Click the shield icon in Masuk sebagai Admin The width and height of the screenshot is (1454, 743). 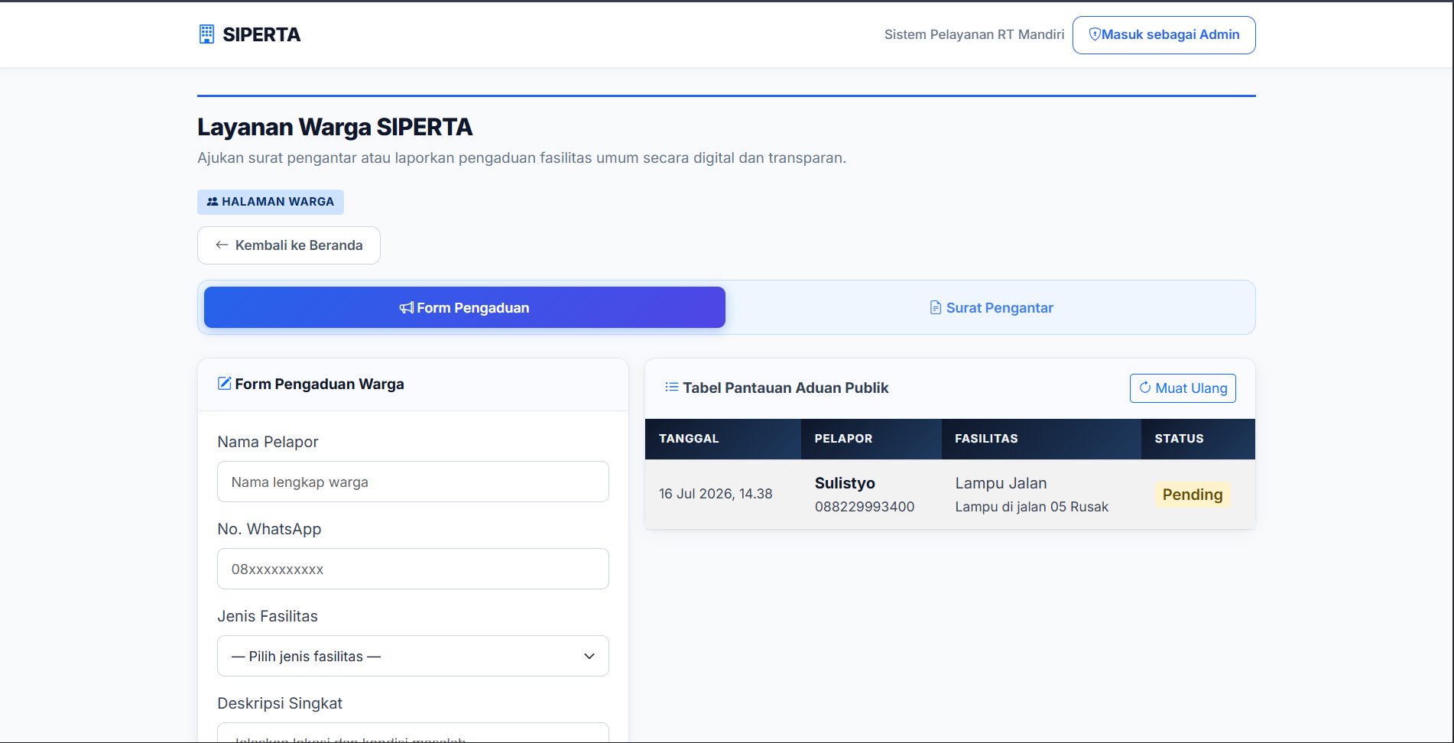coord(1094,34)
